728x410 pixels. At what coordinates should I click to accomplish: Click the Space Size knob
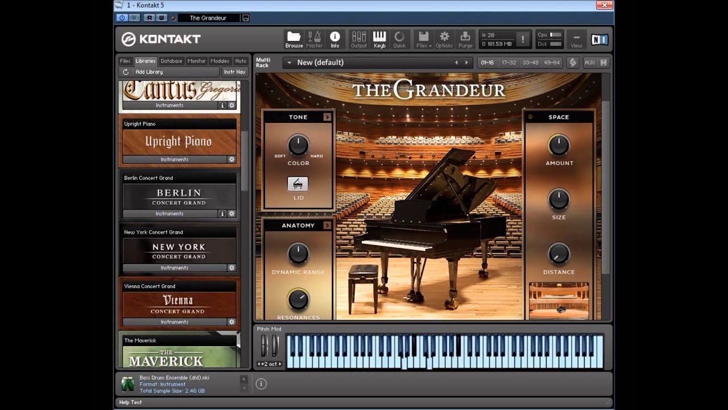[x=559, y=199]
